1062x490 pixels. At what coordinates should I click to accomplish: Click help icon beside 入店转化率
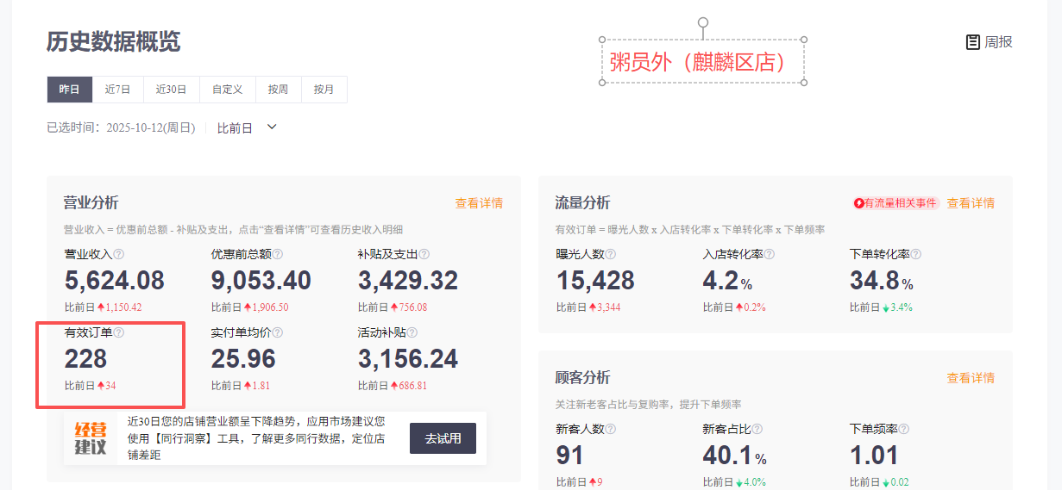click(770, 255)
